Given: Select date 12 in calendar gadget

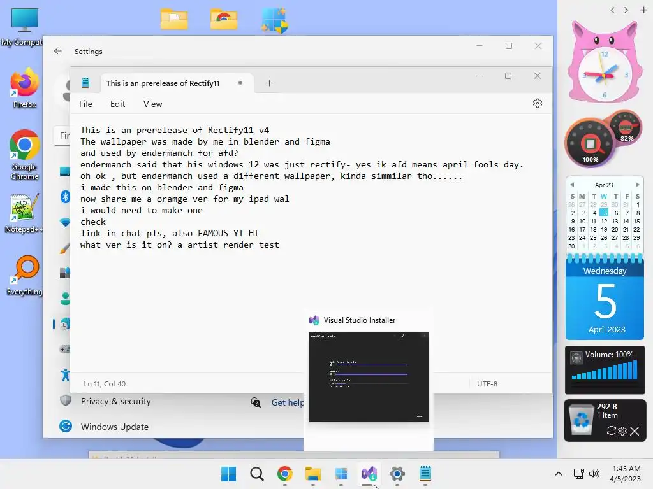Looking at the screenshot, I should tap(604, 221).
